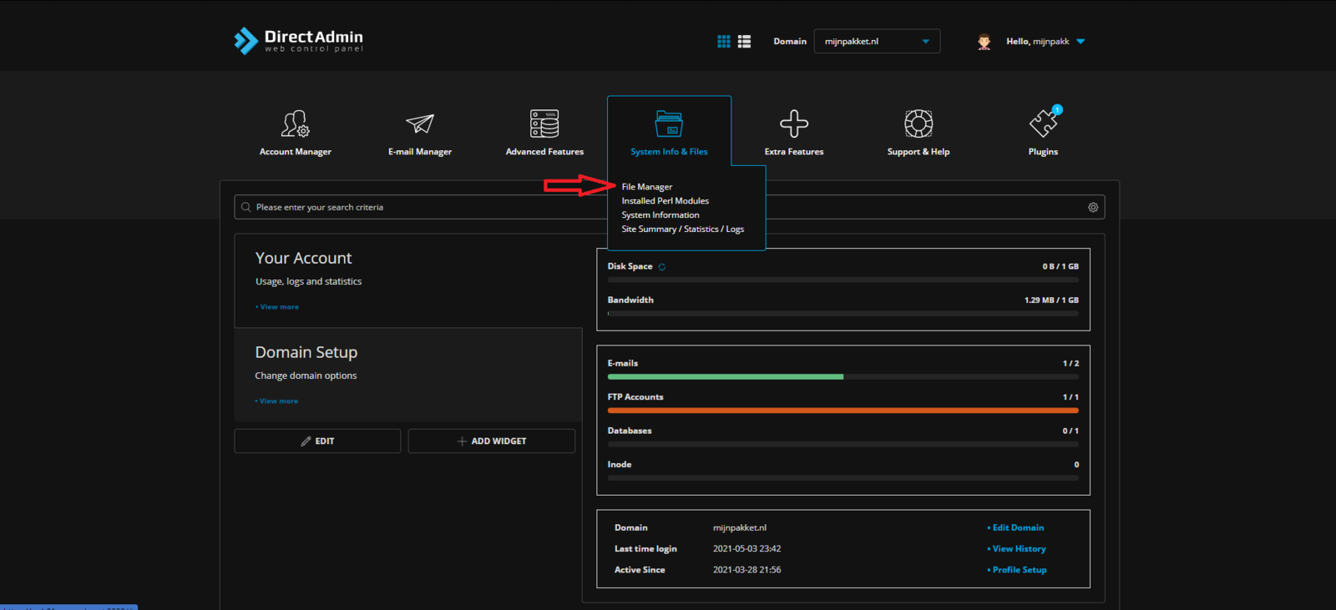
Task: Open the View History link
Action: (1017, 549)
